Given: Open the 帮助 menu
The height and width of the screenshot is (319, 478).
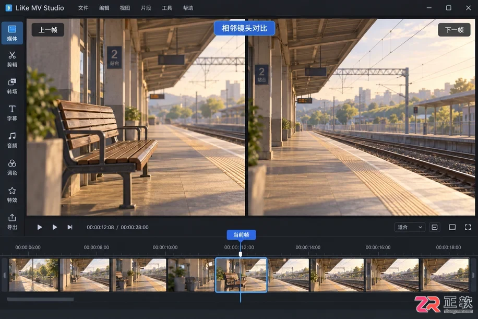Looking at the screenshot, I should click(188, 8).
